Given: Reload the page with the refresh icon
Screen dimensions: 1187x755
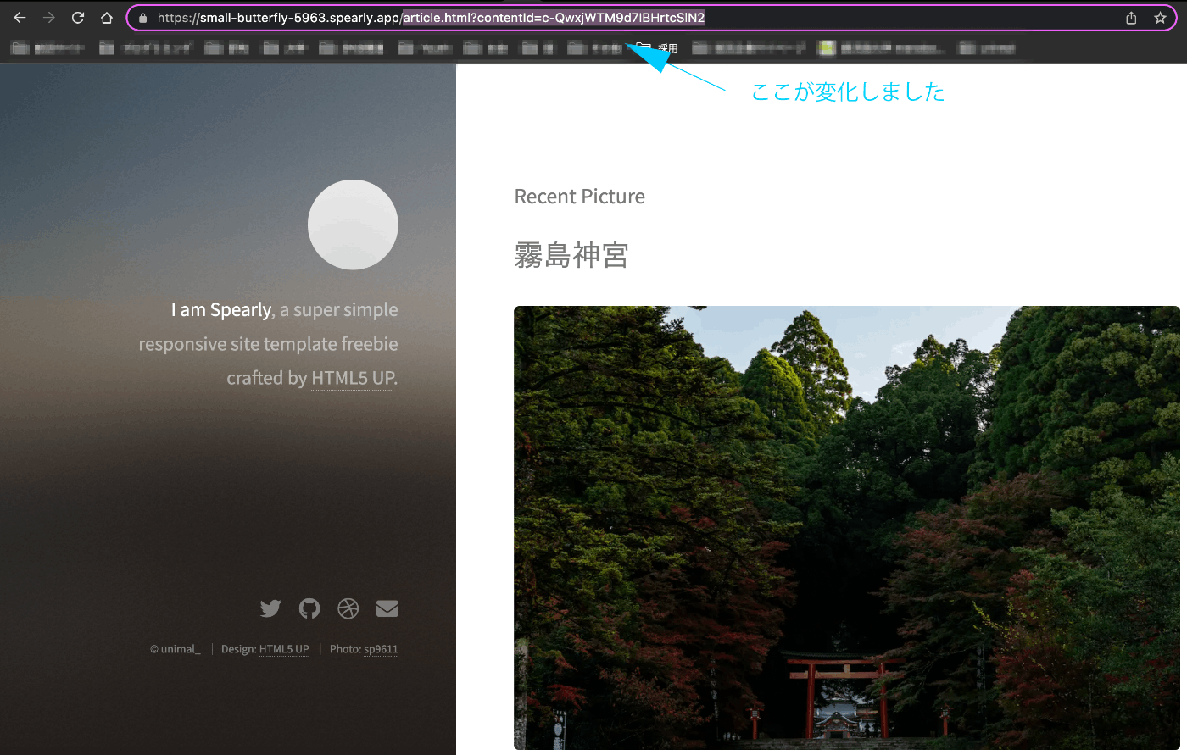Looking at the screenshot, I should (x=77, y=18).
